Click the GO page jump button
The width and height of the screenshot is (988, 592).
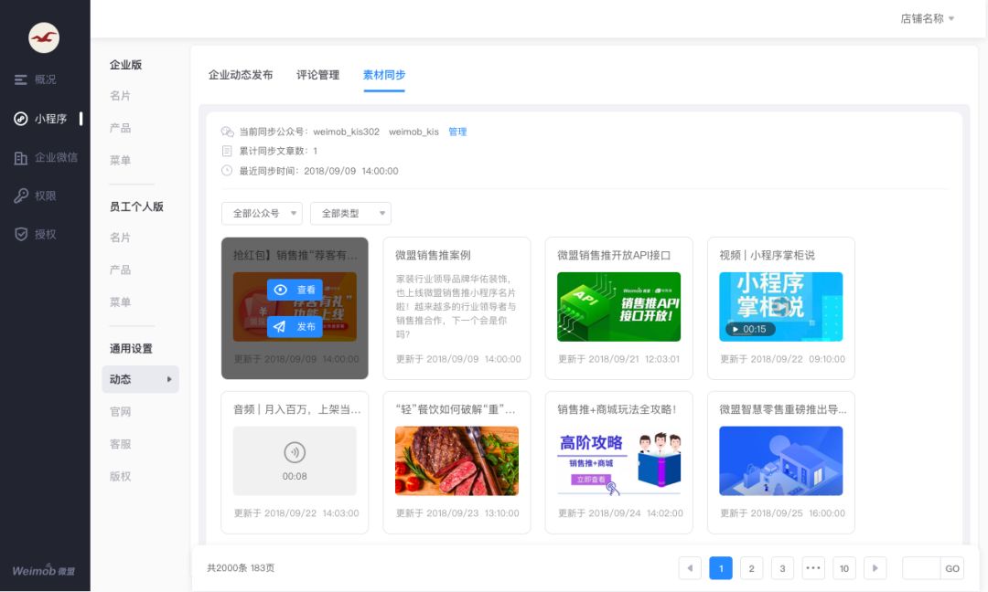click(x=952, y=568)
